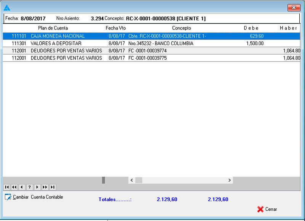Click the application logo in title bar
305x221 pixels.
[7, 8]
